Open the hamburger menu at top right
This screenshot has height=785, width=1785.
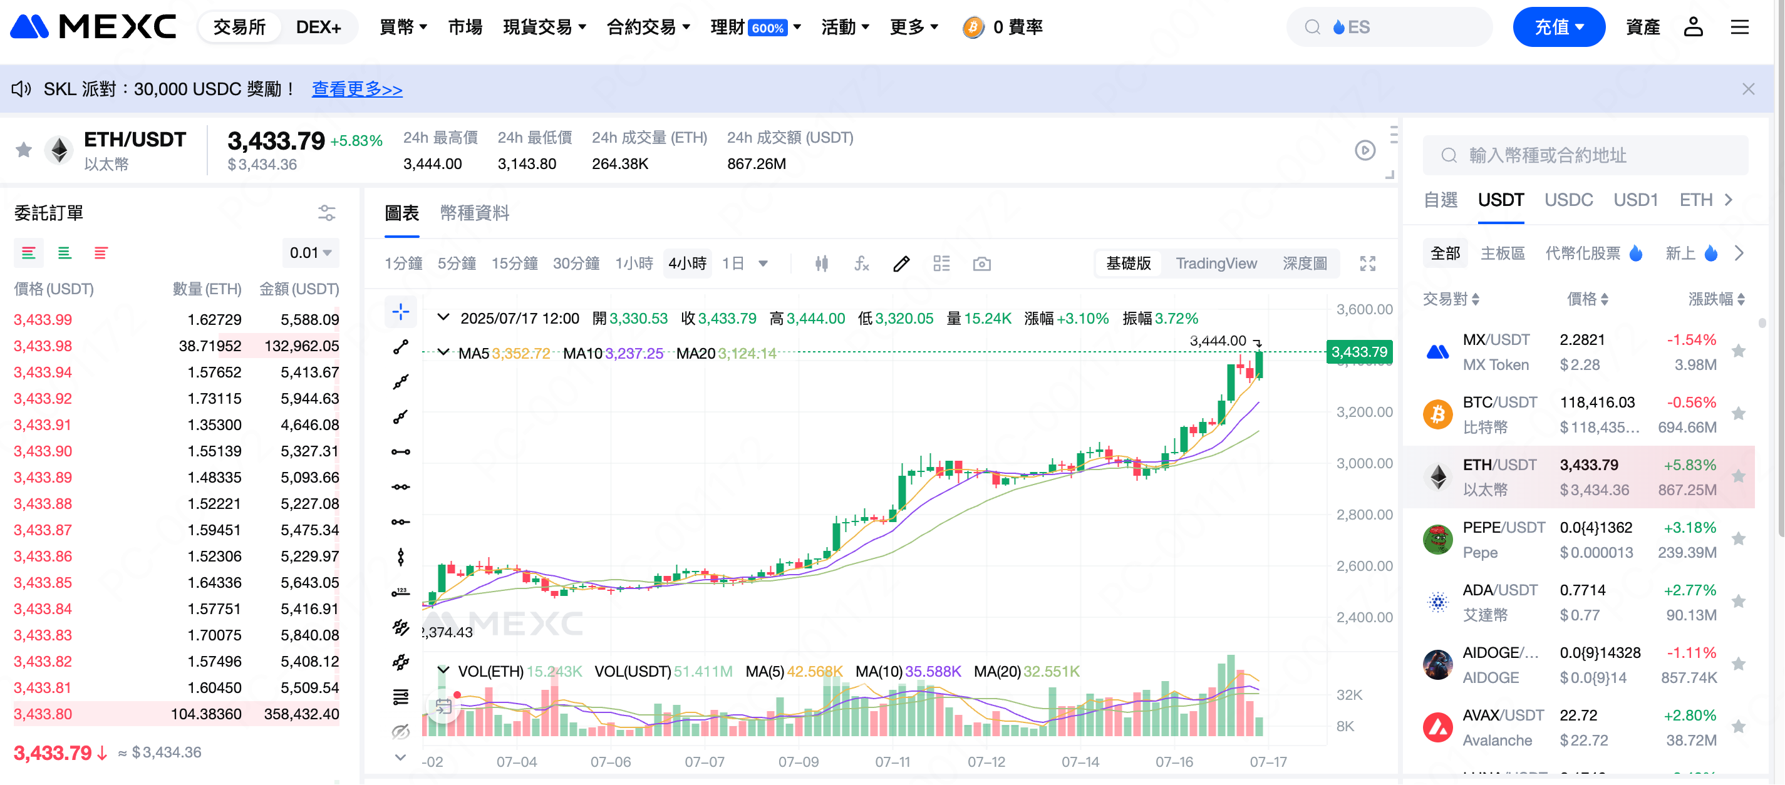click(x=1739, y=27)
